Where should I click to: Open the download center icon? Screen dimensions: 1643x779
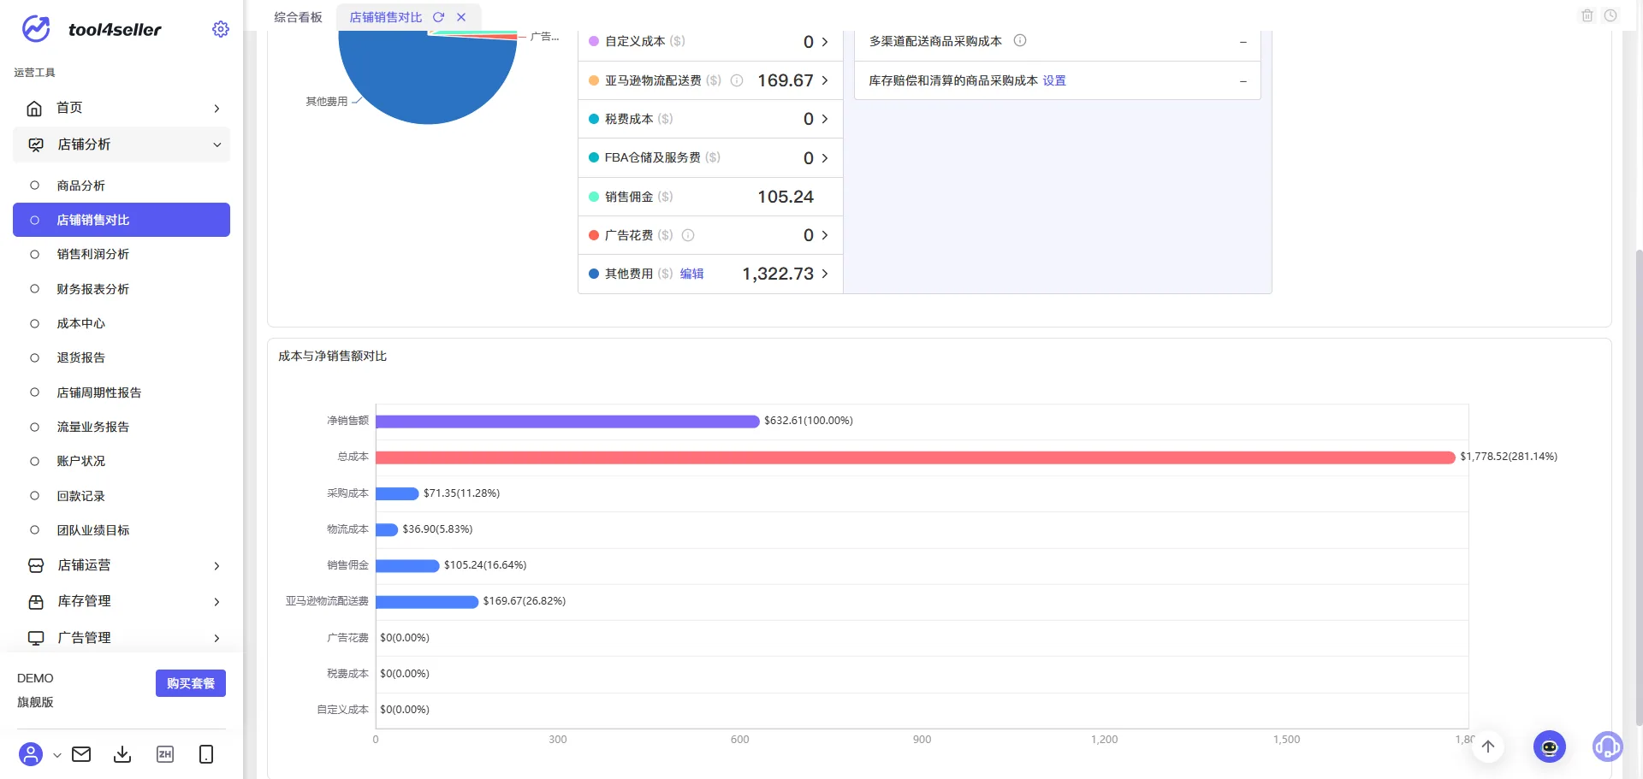click(122, 754)
